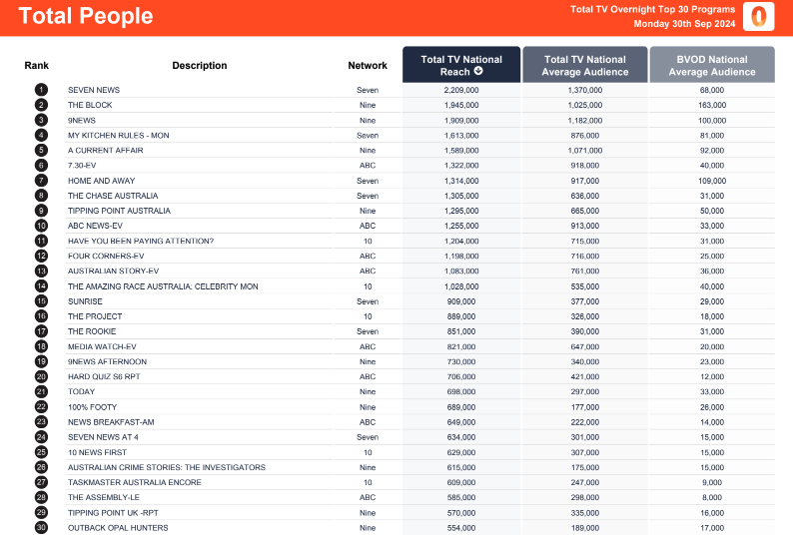
Task: Click rank 30 badge for Outback Opal Hunters
Action: pos(41,528)
